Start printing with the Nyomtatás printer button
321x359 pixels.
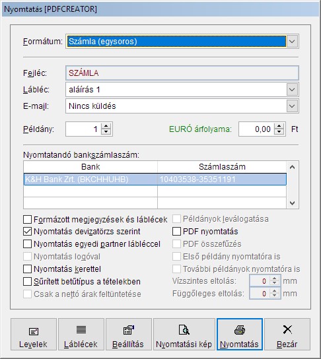pyautogui.click(x=240, y=335)
